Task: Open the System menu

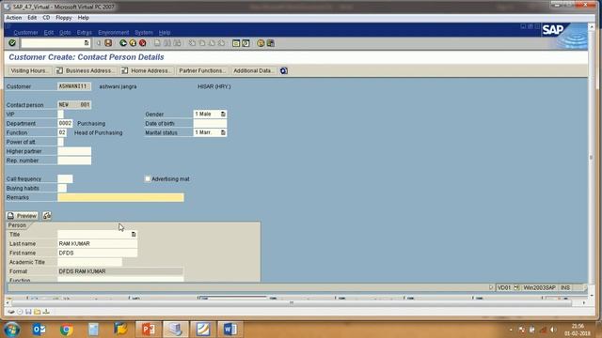Action: coord(144,33)
